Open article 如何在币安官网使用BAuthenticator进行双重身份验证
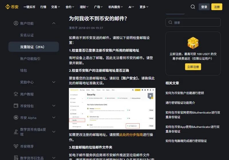229x160 pixels. (193, 115)
